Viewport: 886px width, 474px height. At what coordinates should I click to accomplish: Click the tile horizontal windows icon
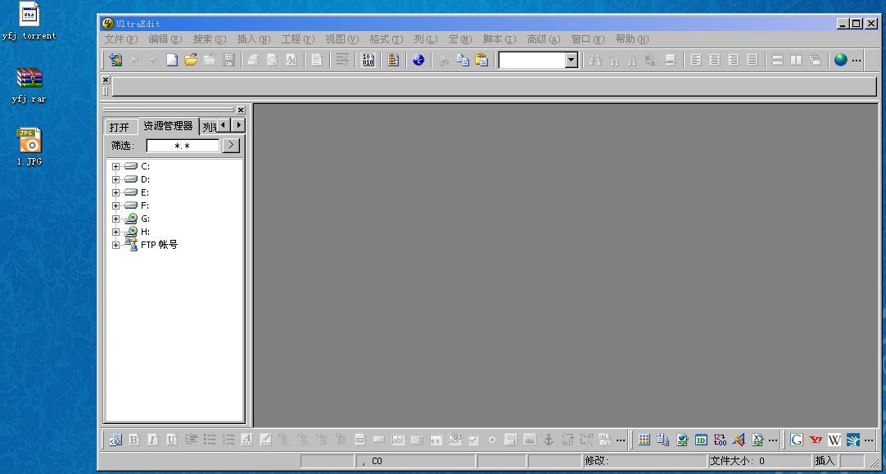(778, 59)
